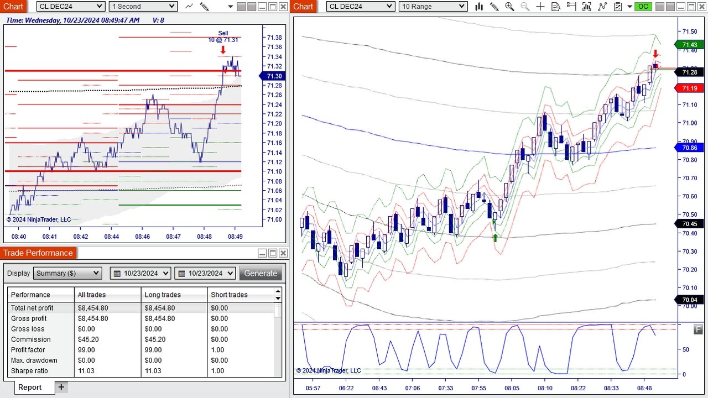The image size is (708, 398).
Task: Open start date picker 10/23/2024 dropdown
Action: (140, 273)
